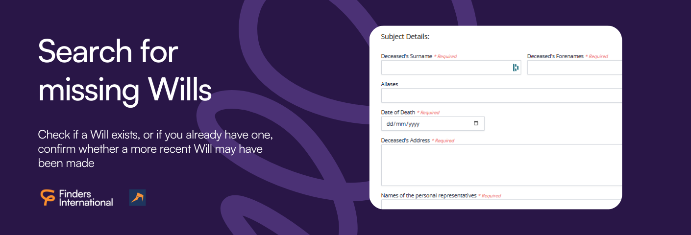Select the dd day segment of the date
The width and height of the screenshot is (691, 235).
[390, 124]
